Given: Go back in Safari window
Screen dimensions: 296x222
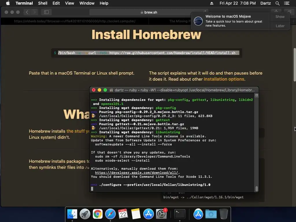Looking at the screenshot, I should coord(27,12).
